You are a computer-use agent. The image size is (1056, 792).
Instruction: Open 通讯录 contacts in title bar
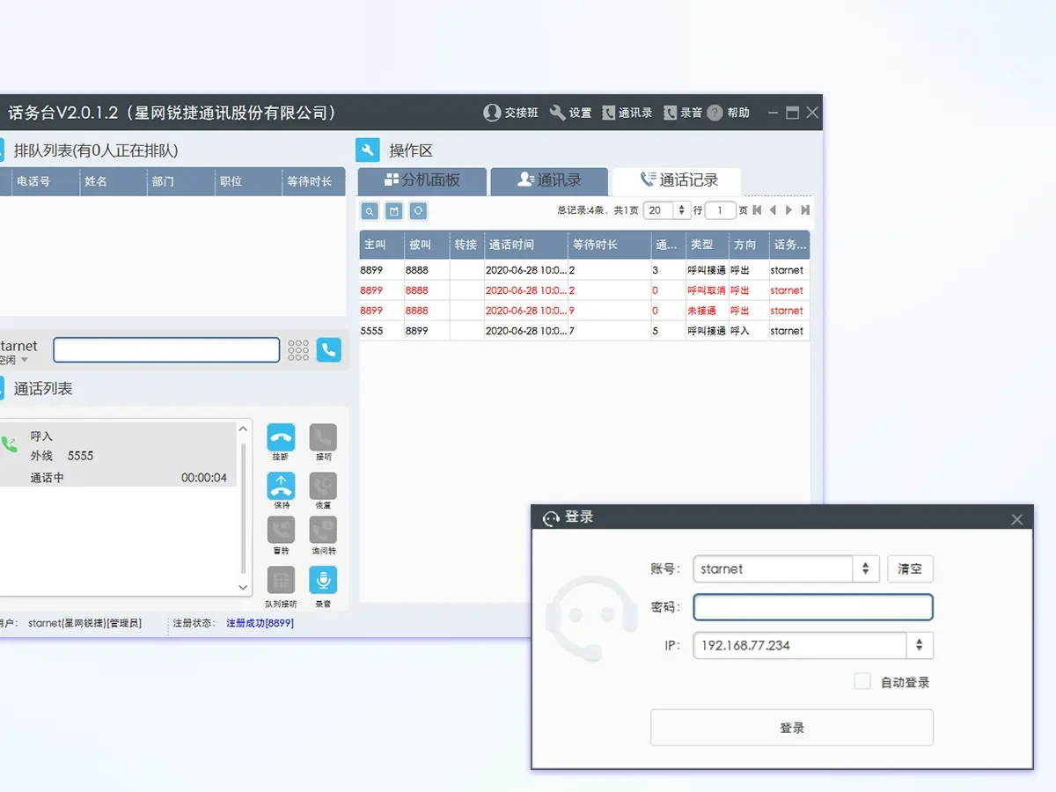click(x=627, y=113)
